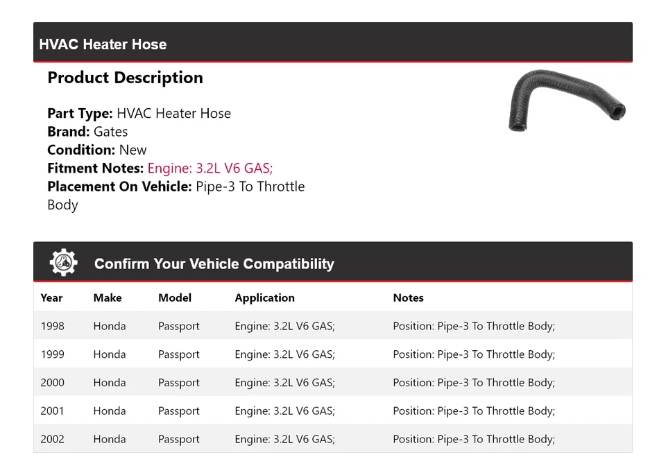Image resolution: width=666 pixels, height=475 pixels.
Task: Click the Application column header
Action: tap(264, 297)
